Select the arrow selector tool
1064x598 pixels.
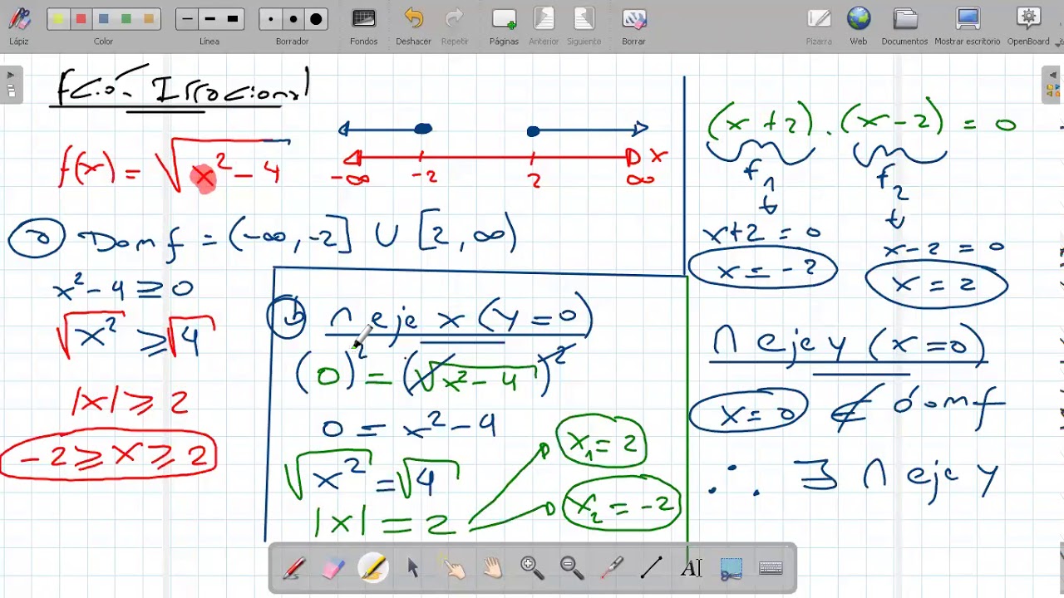413,568
